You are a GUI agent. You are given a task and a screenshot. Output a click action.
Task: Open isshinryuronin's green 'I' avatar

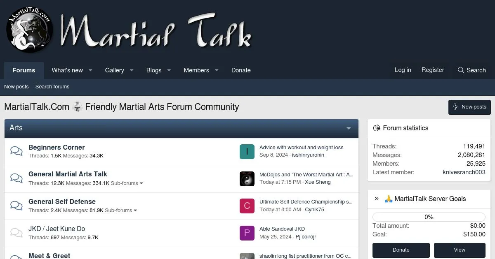tap(247, 151)
